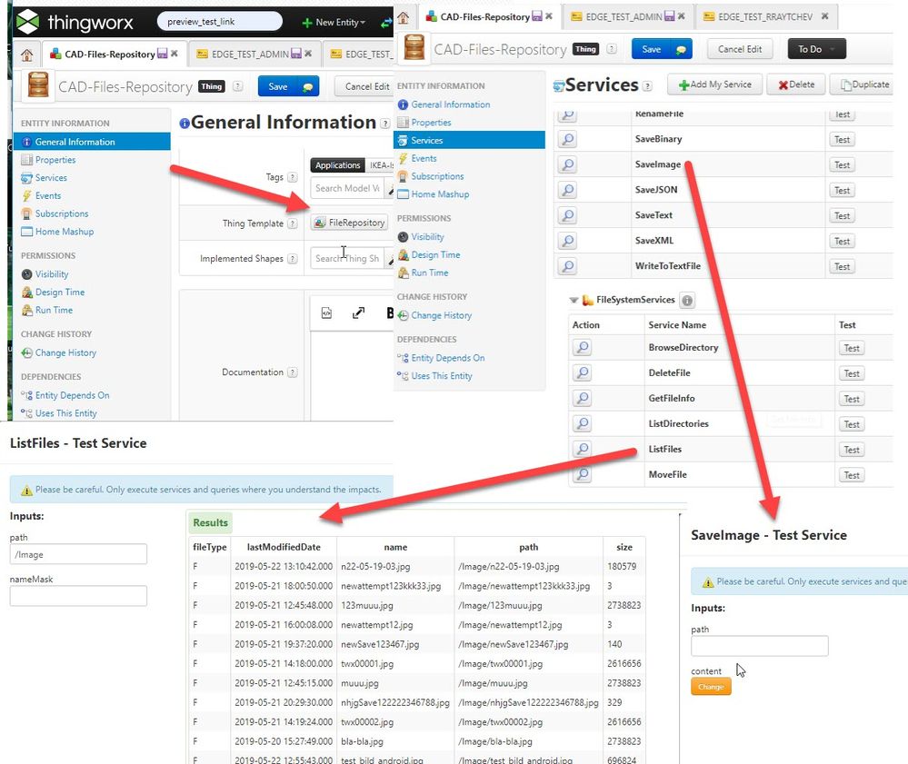The image size is (908, 764).
Task: Click help icon next to Services heading
Action: (x=647, y=86)
